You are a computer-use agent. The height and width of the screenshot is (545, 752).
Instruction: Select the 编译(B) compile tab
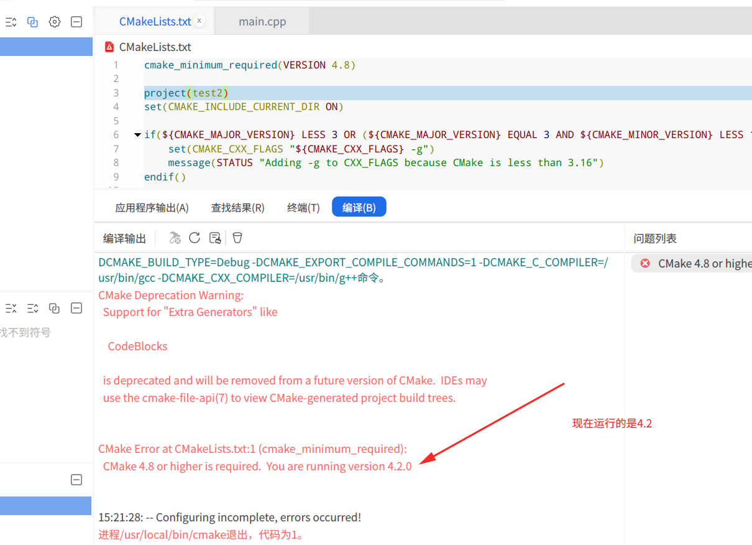359,207
